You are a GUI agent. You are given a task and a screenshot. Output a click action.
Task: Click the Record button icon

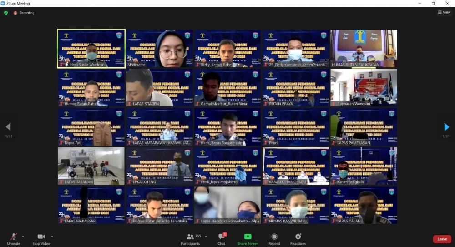(274, 237)
